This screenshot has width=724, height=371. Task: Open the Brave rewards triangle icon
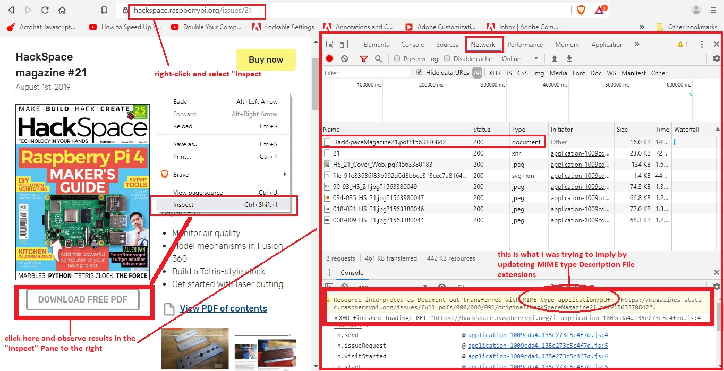click(600, 10)
